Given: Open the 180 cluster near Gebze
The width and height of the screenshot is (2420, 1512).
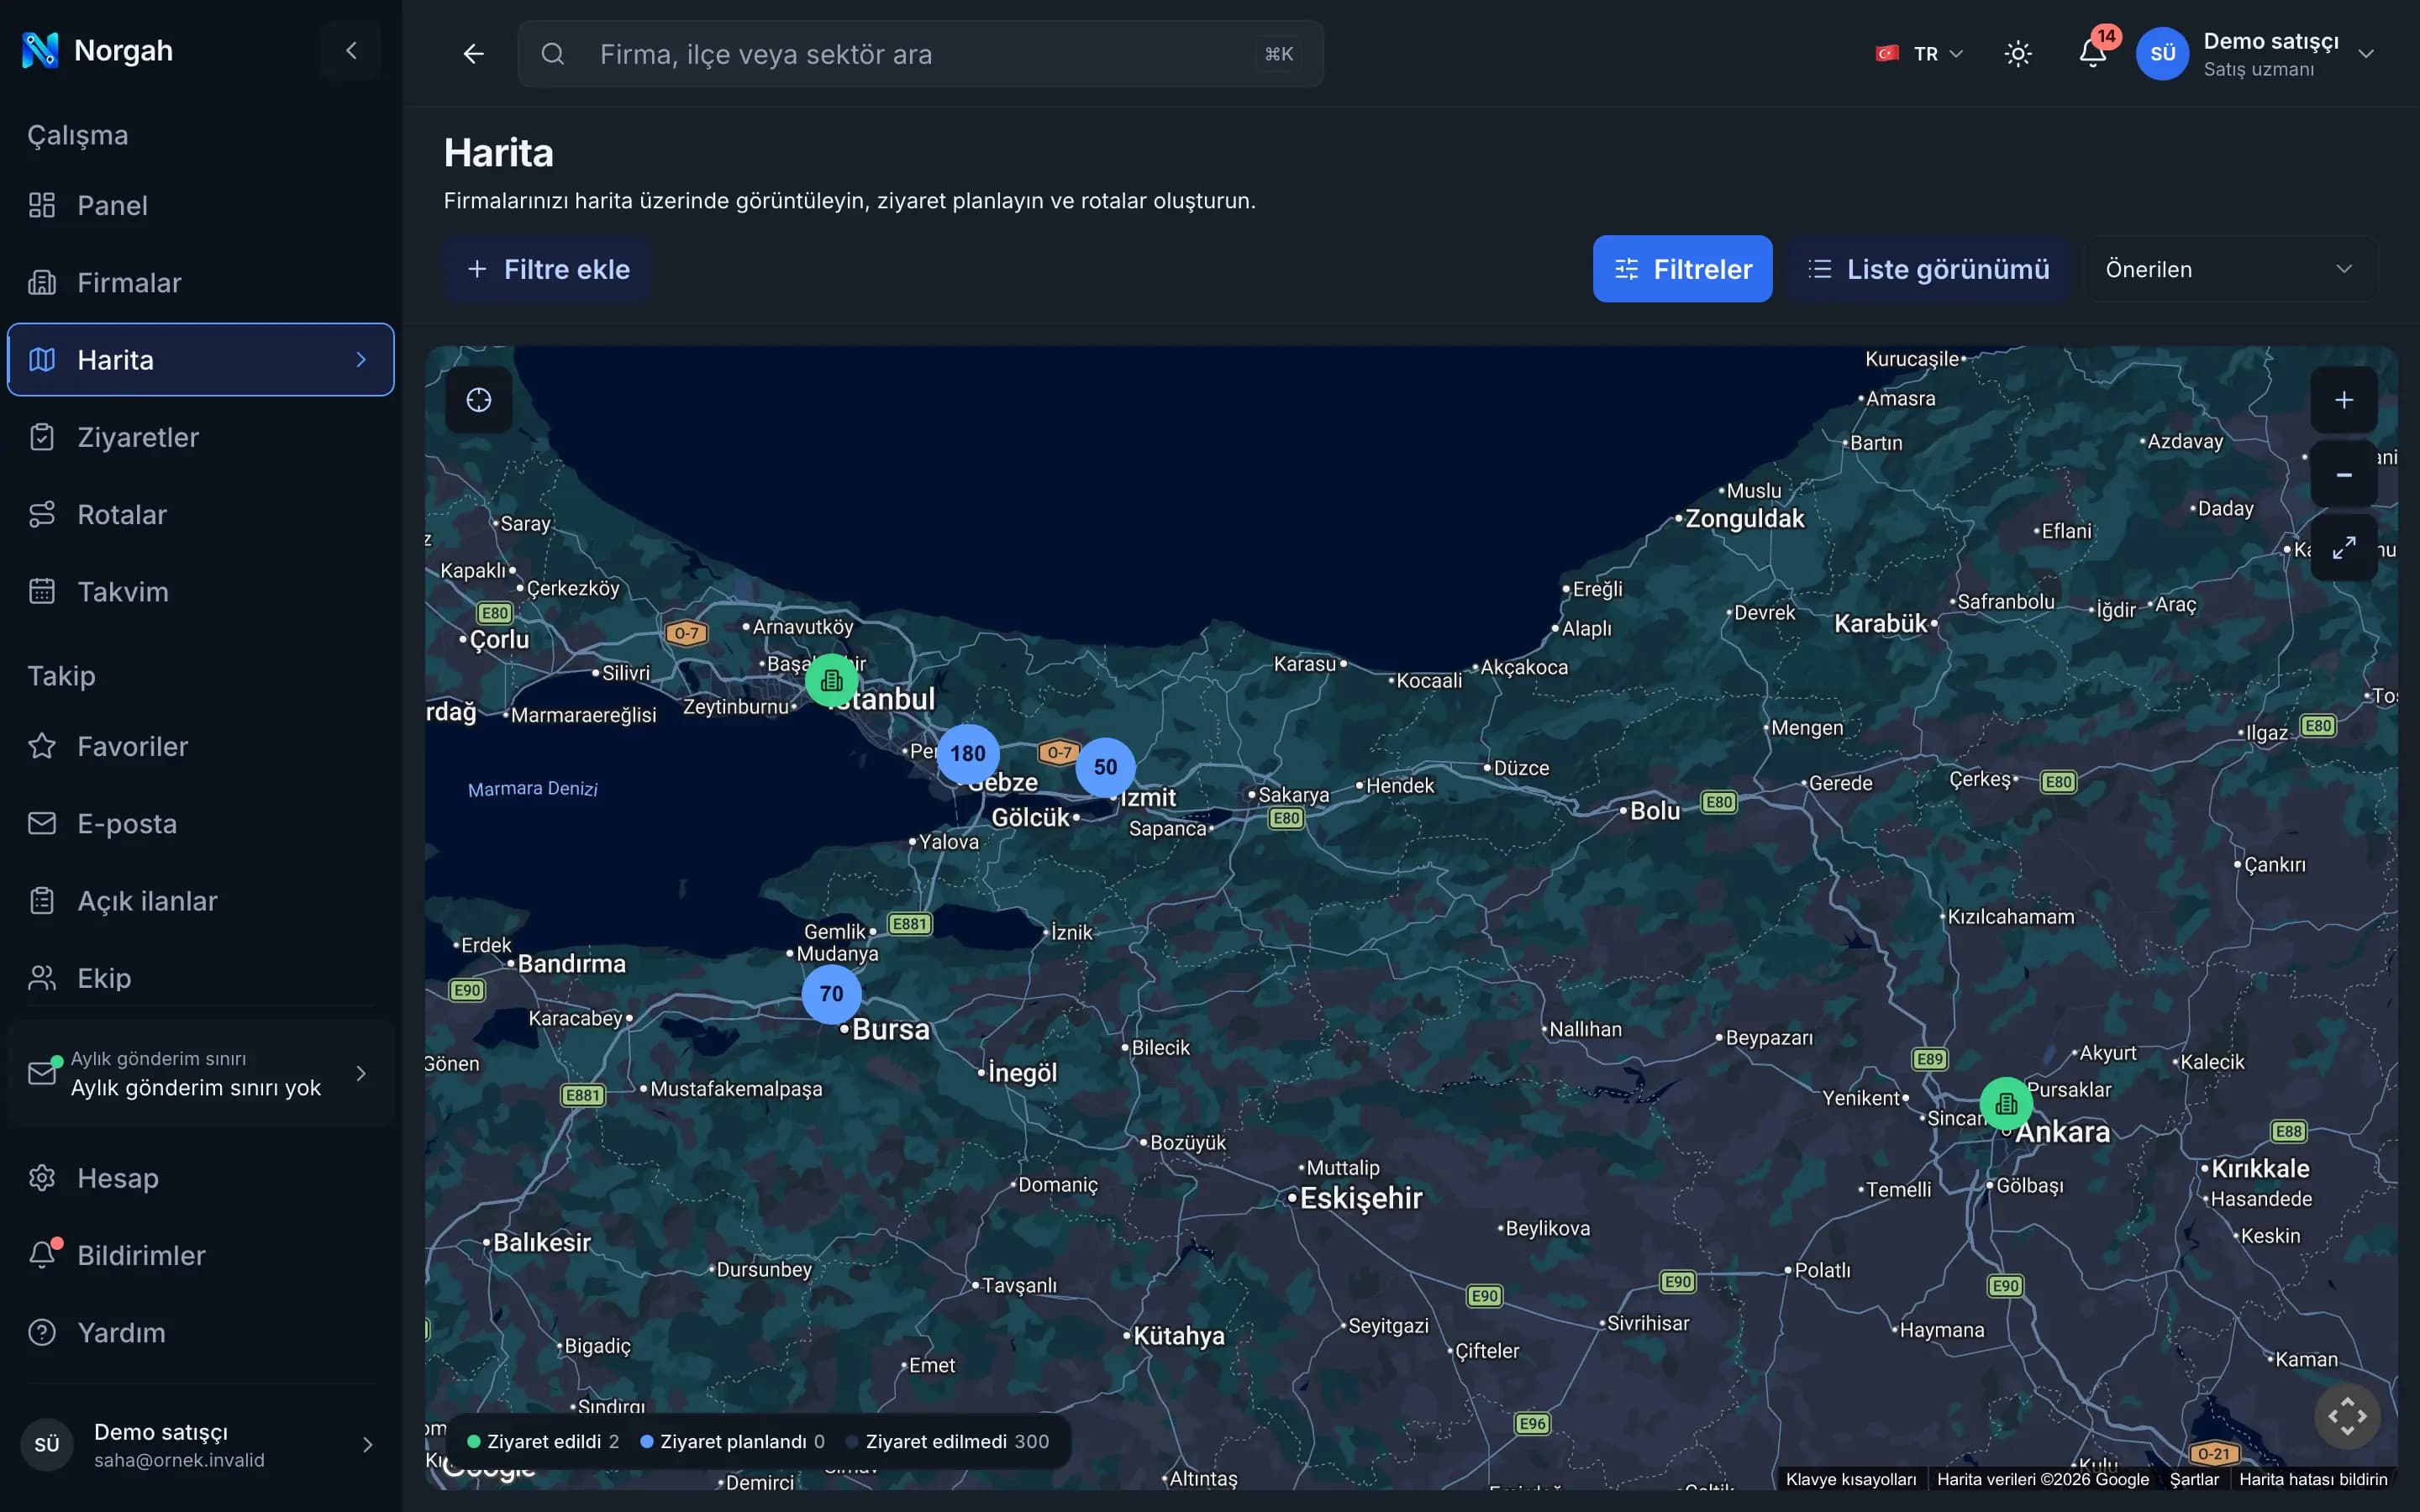Looking at the screenshot, I should tap(967, 753).
